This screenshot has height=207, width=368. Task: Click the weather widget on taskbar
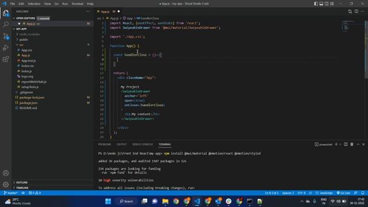tap(18, 201)
